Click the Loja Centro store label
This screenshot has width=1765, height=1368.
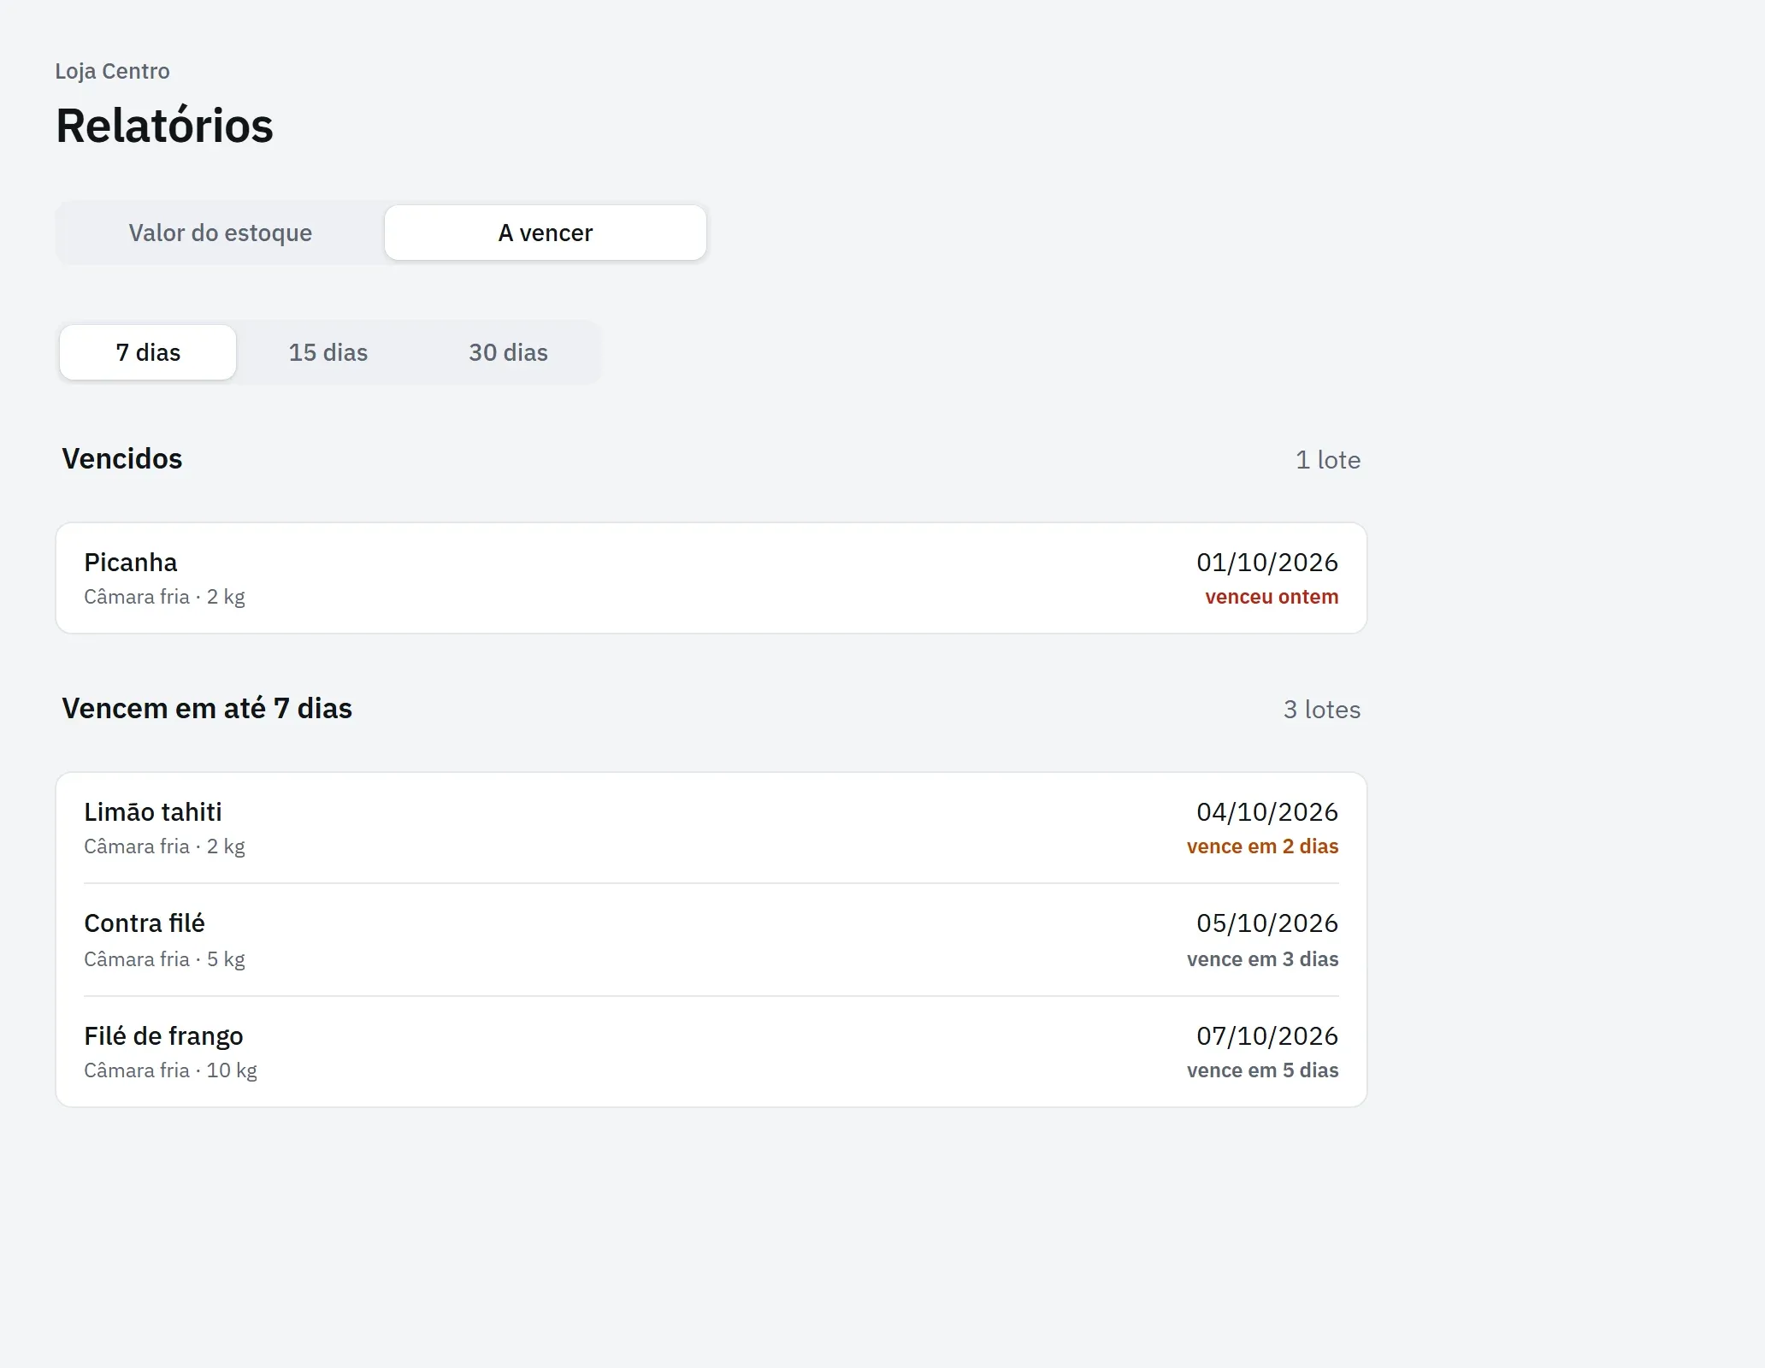pos(112,71)
